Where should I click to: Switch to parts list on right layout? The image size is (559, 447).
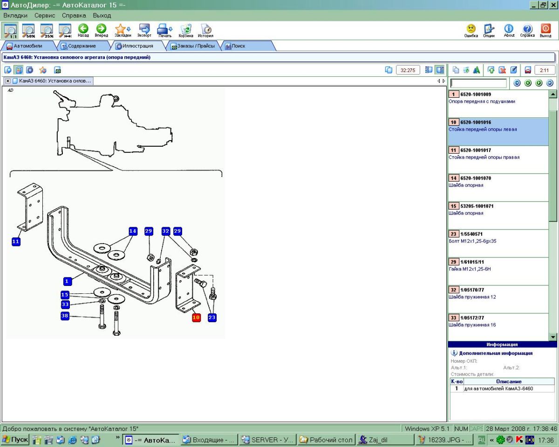pyautogui.click(x=440, y=70)
